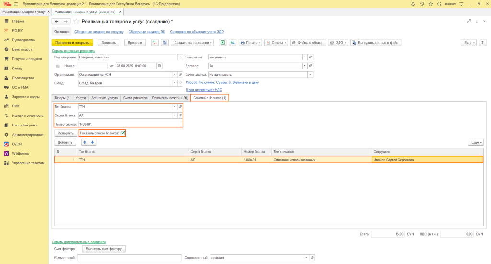Switch to the Агентские услуги tab

105,98
